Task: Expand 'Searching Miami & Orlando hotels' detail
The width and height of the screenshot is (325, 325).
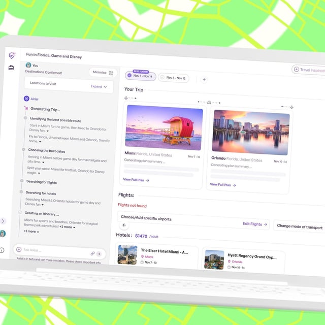Action: click(43, 205)
